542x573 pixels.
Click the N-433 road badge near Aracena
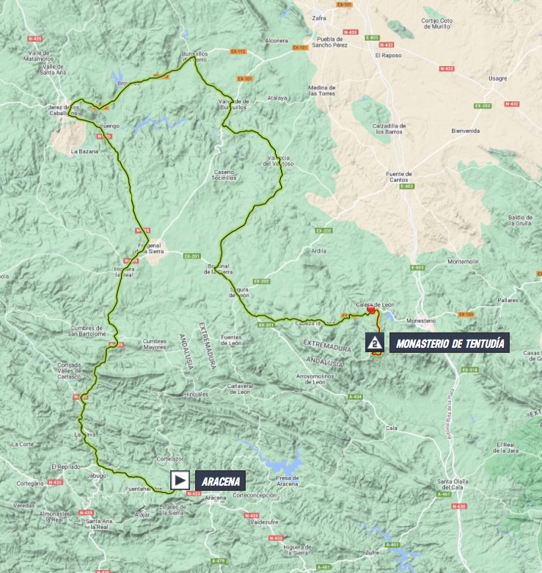coord(194,494)
